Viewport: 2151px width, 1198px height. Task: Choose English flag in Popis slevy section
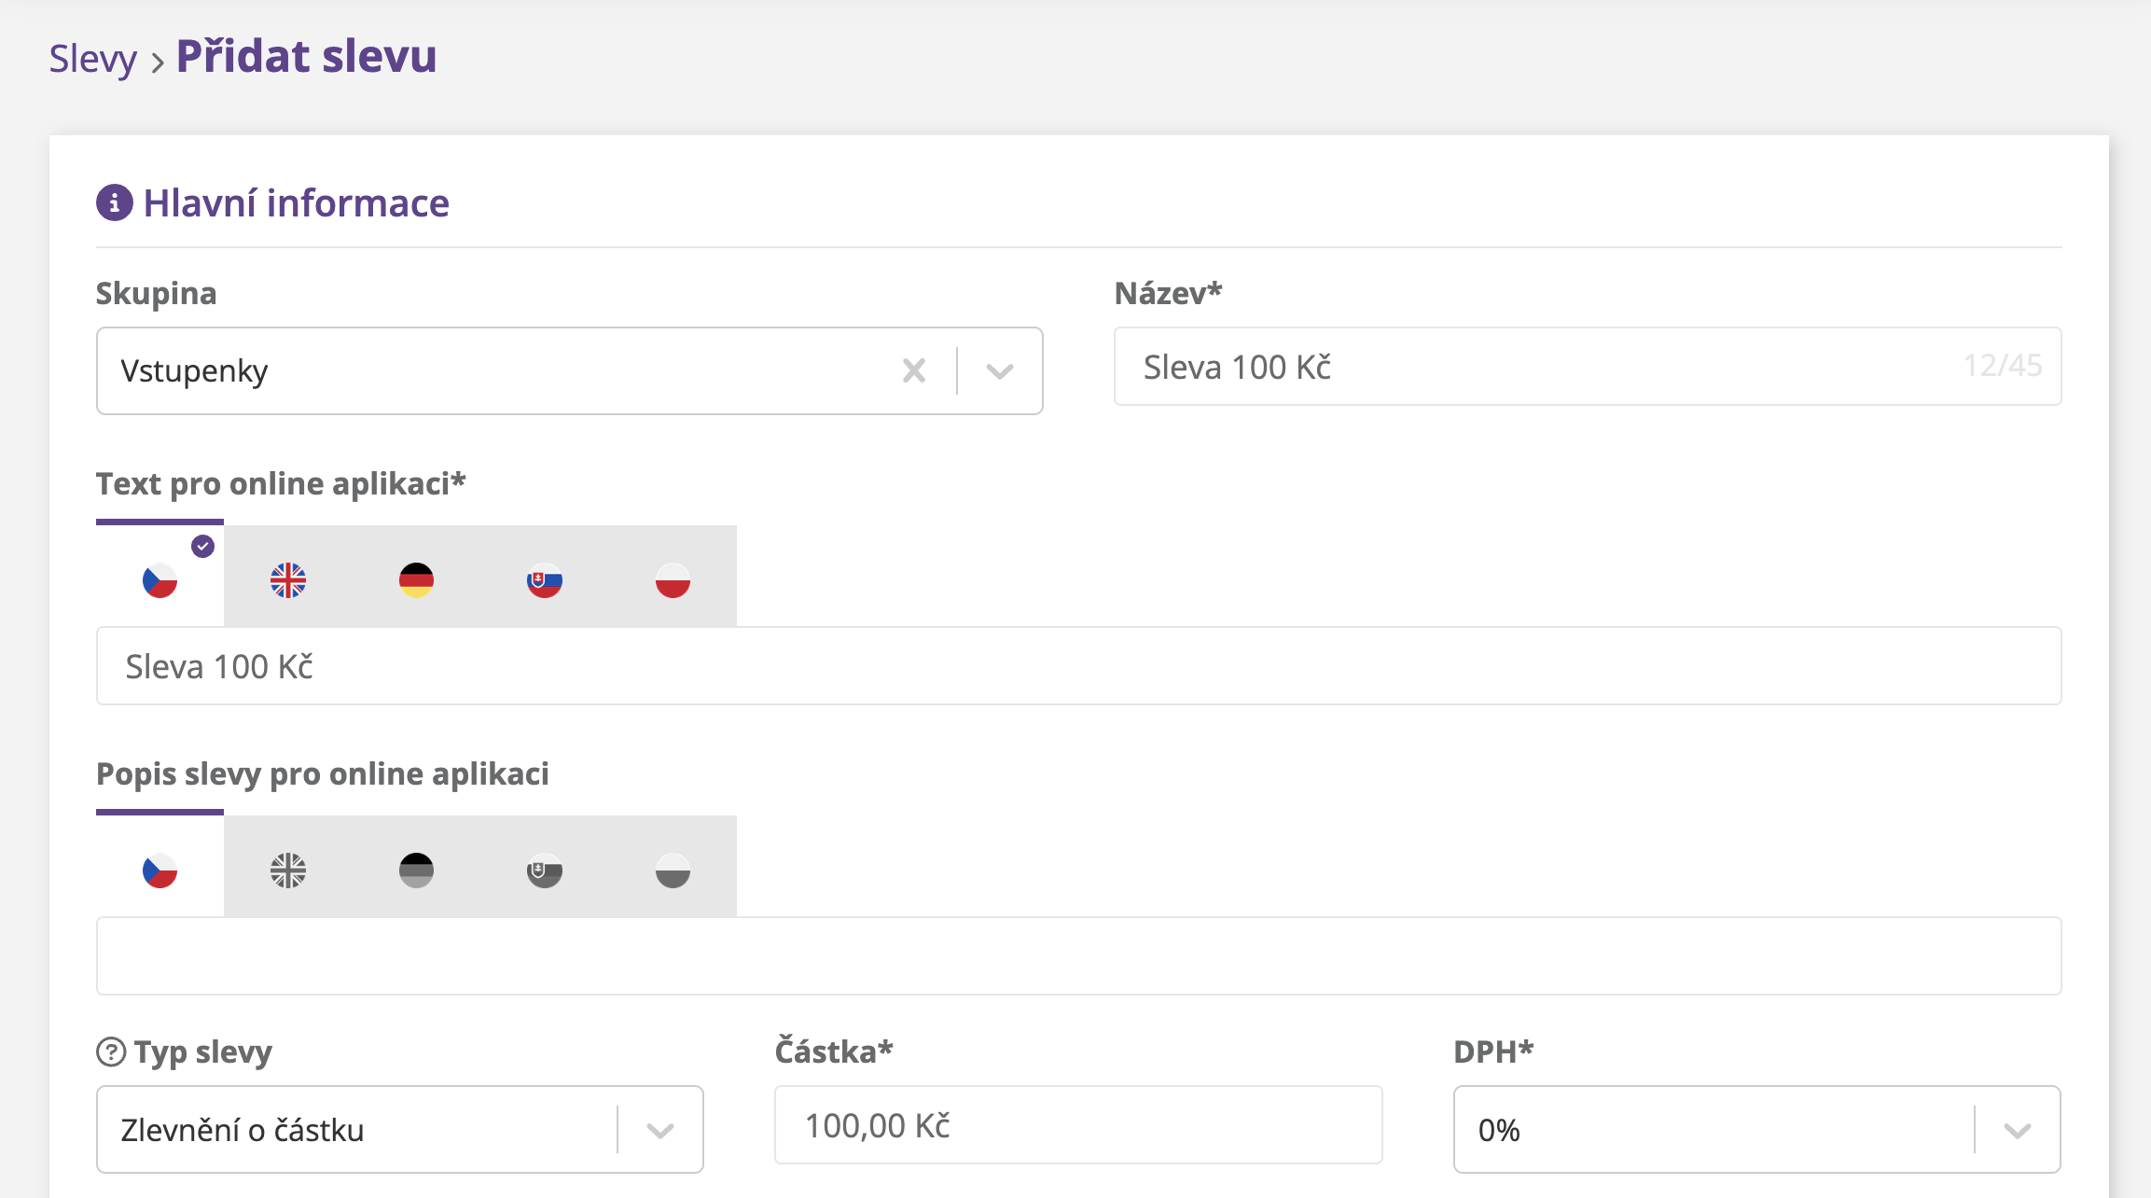[288, 871]
